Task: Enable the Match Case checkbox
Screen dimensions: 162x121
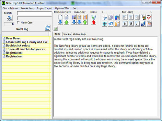Action: [18, 22]
